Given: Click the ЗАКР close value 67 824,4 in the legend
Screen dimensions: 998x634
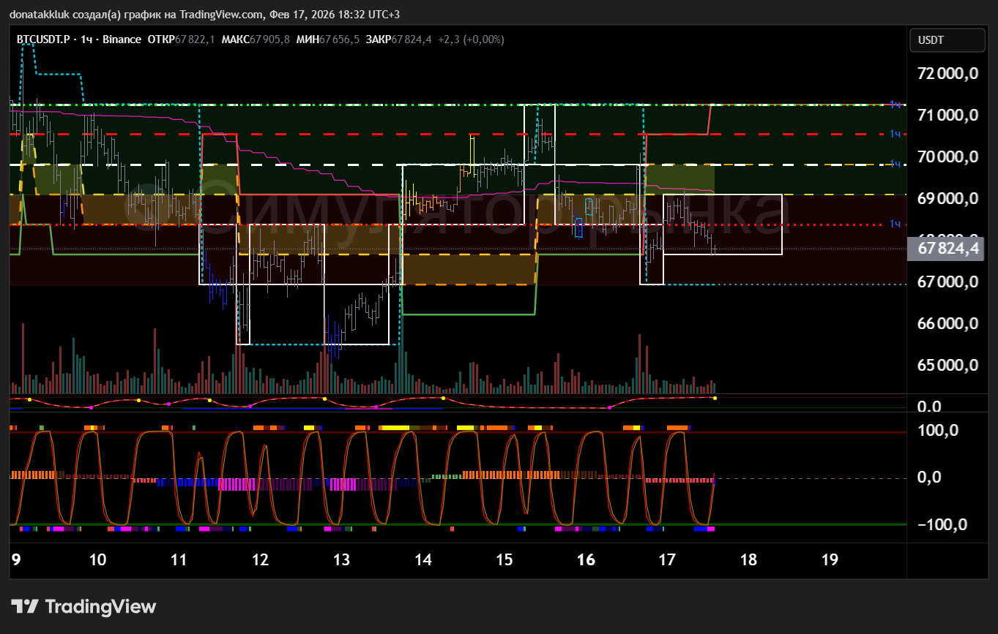Looking at the screenshot, I should [412, 39].
